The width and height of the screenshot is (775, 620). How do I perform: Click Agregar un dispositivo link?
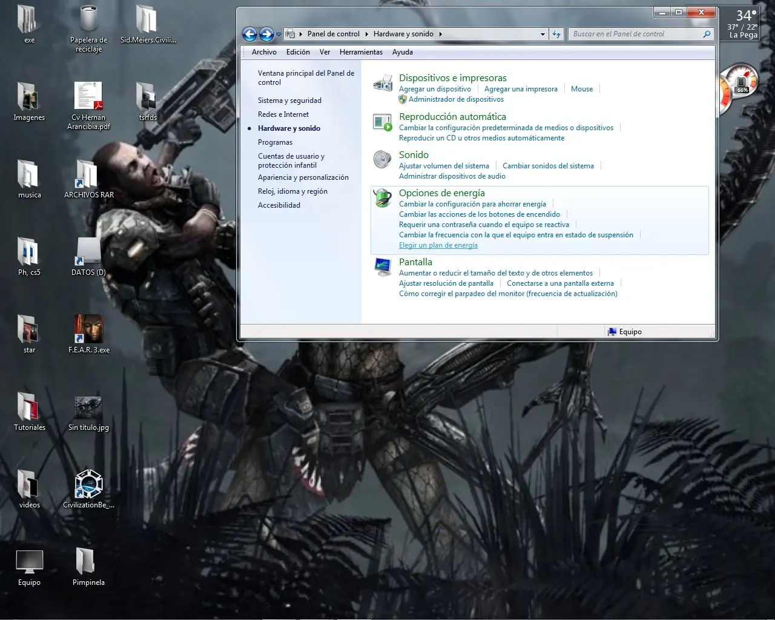435,89
